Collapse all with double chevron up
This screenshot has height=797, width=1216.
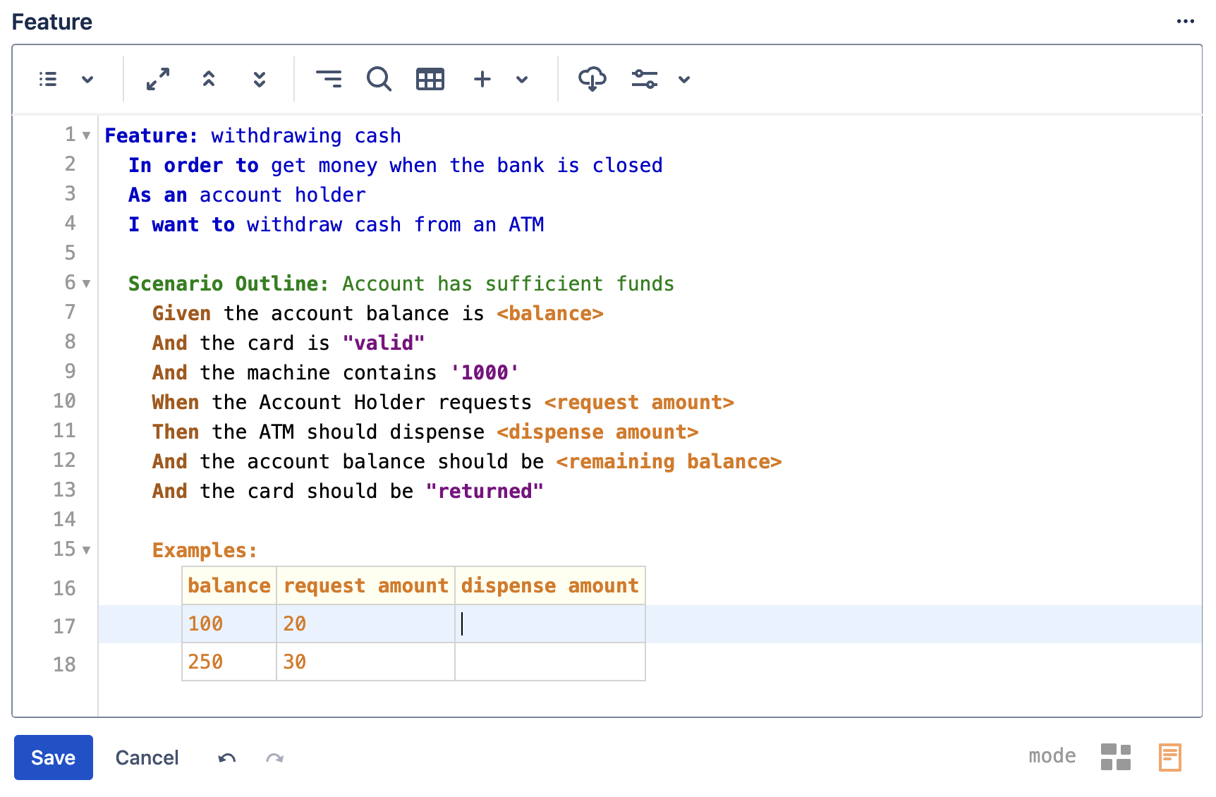[x=209, y=79]
